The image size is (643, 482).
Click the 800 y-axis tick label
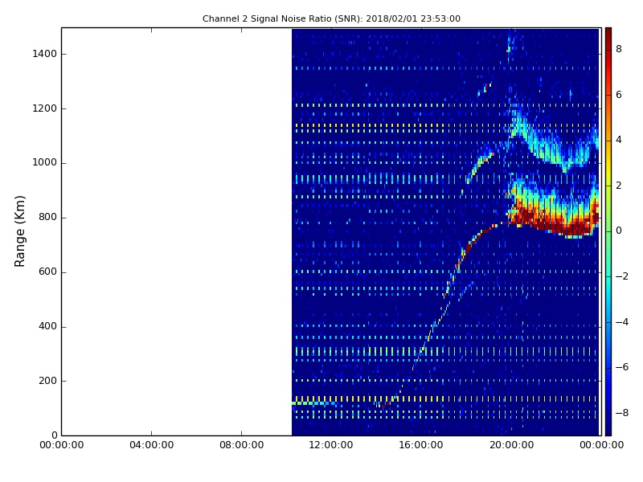coord(47,217)
